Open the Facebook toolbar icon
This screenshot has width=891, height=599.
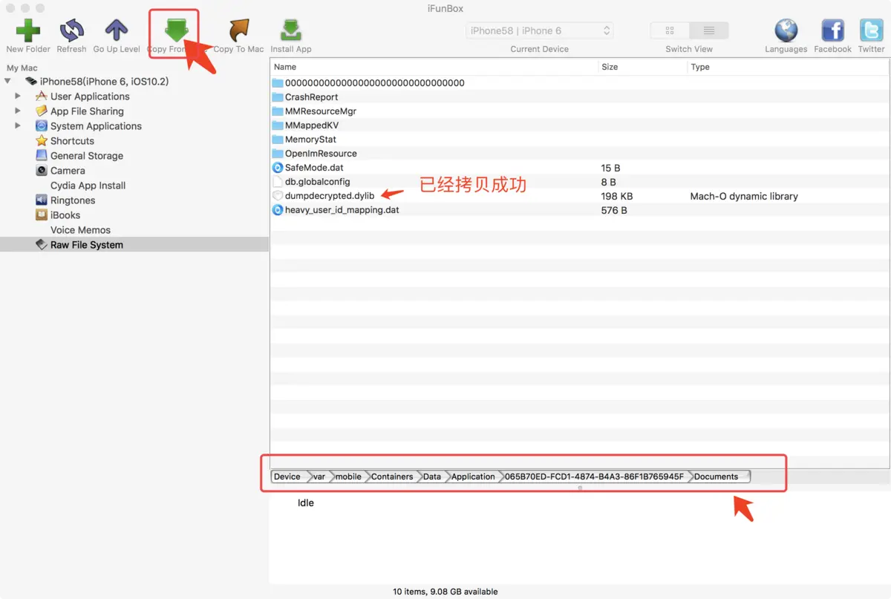pyautogui.click(x=832, y=30)
